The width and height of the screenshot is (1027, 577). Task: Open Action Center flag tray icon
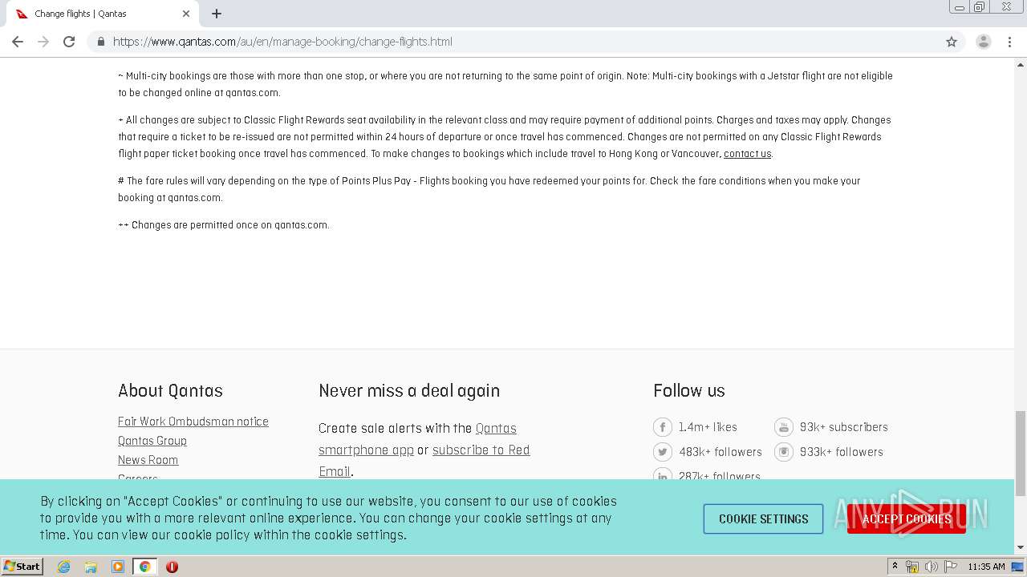coord(950,567)
